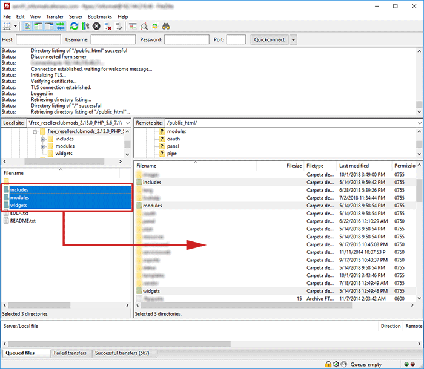The height and width of the screenshot is (369, 424).
Task: Select the includes folder in local file list
Action: [x=67, y=189]
